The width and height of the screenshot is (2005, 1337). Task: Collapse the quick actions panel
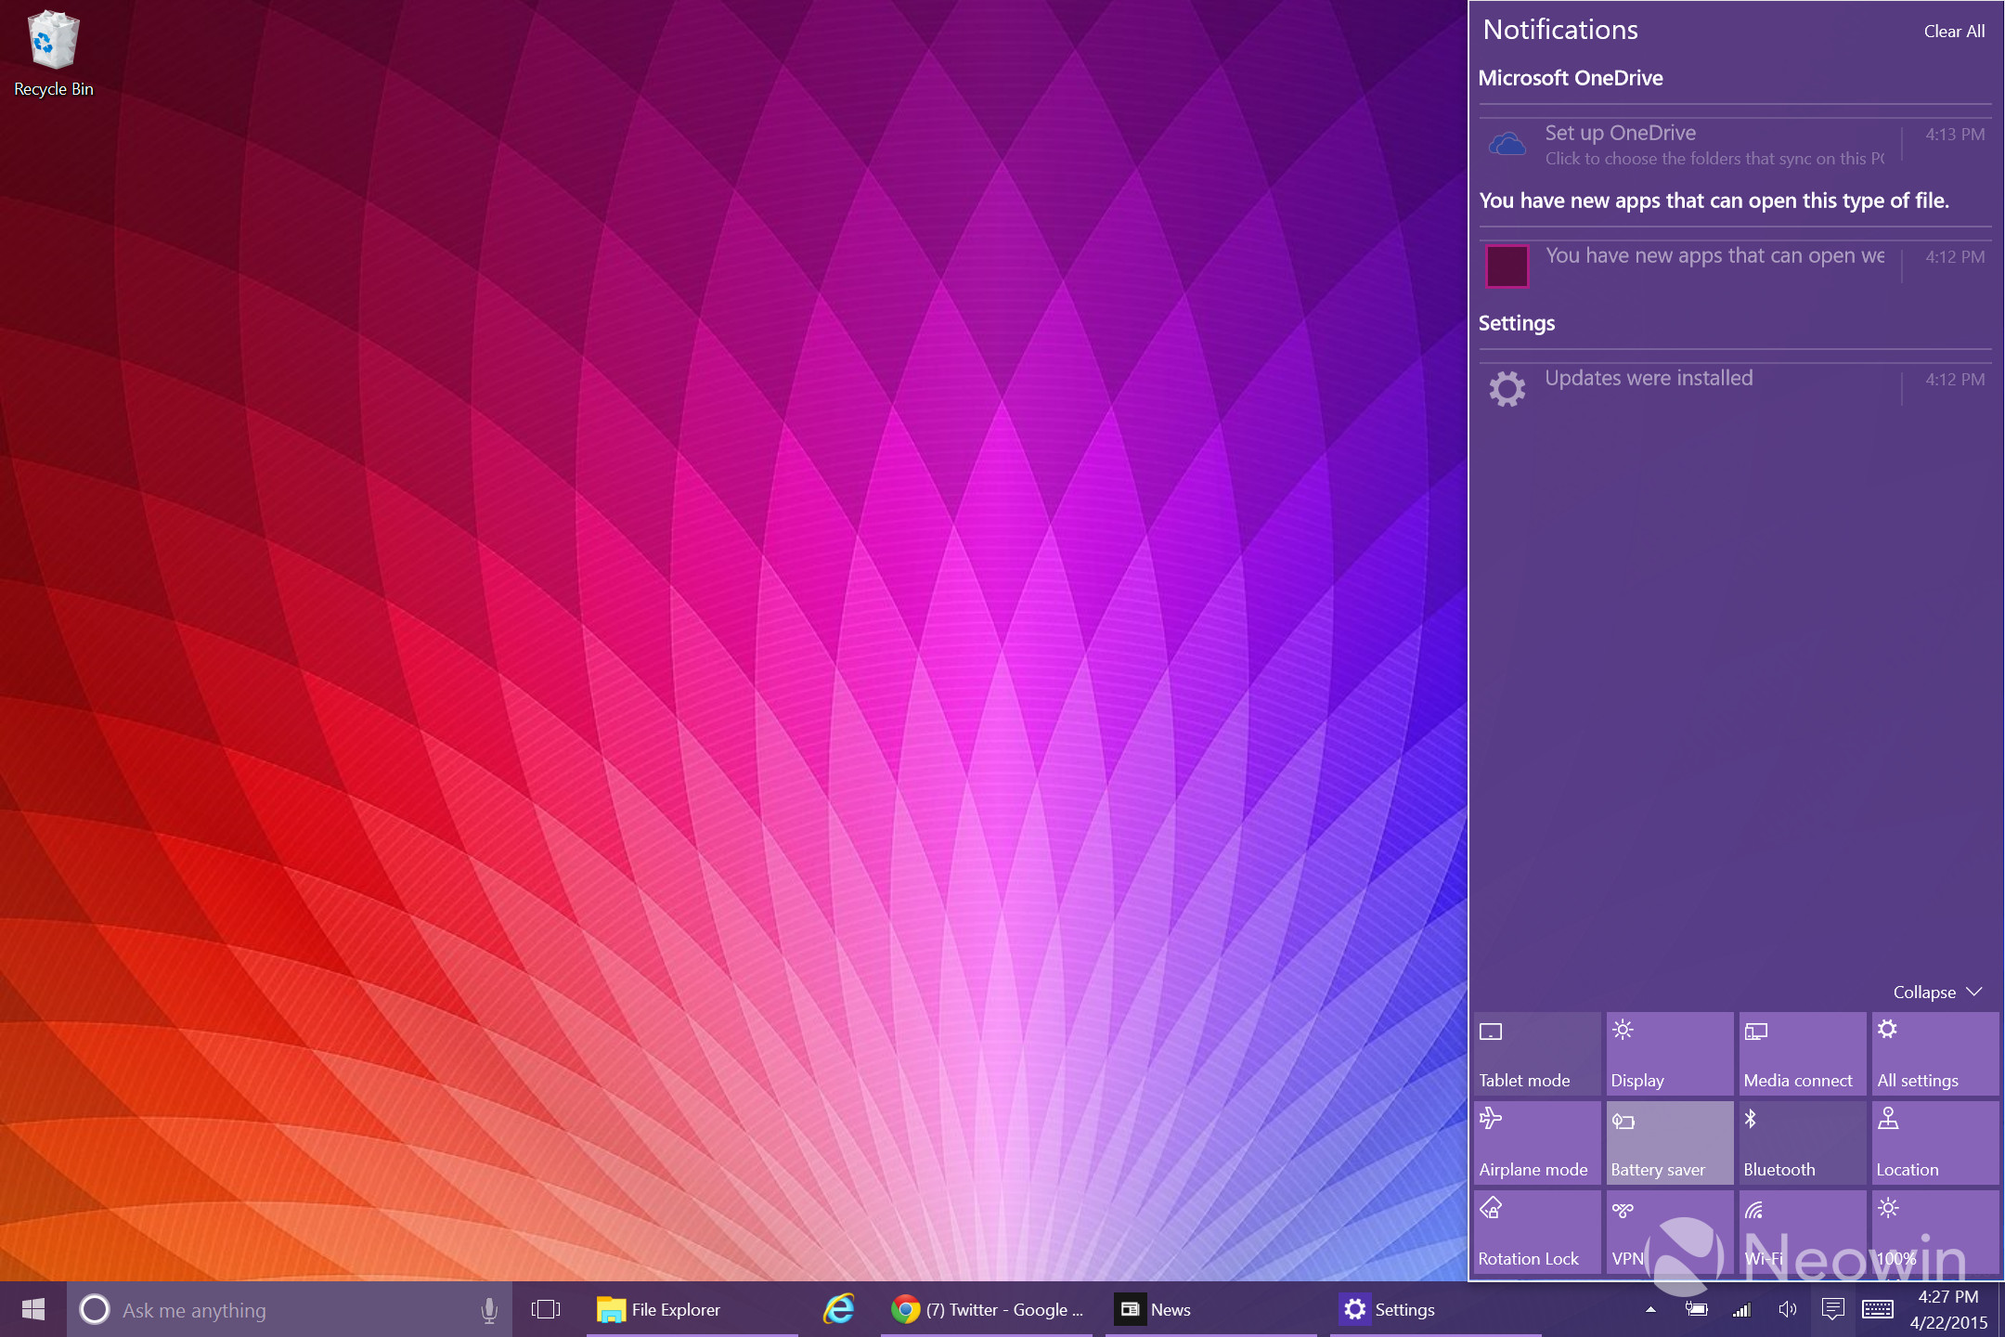(x=1934, y=992)
